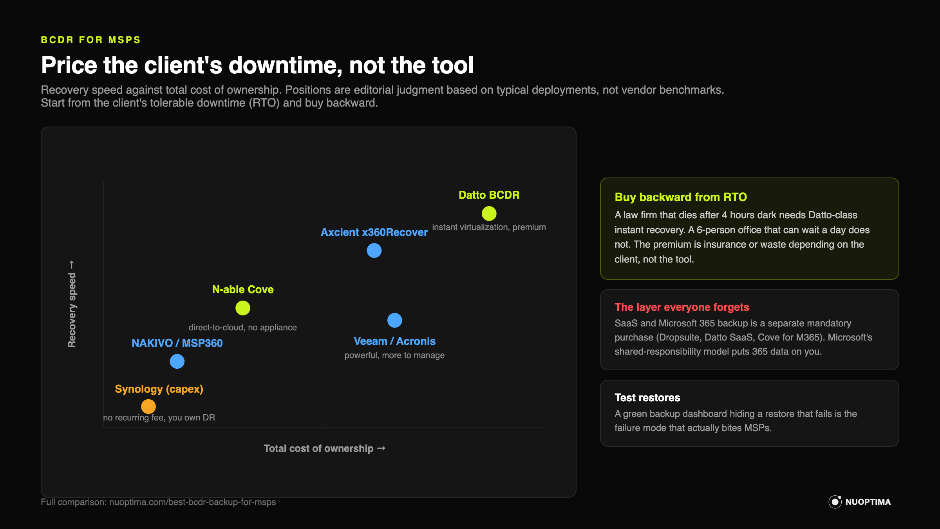Click the Veeam / Acronis chart dot
This screenshot has width=940, height=529.
394,320
